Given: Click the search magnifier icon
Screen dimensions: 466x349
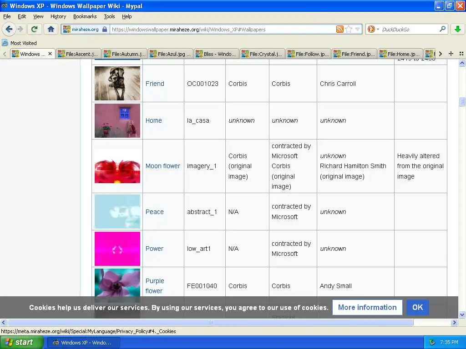Looking at the screenshot, I should pos(442,29).
